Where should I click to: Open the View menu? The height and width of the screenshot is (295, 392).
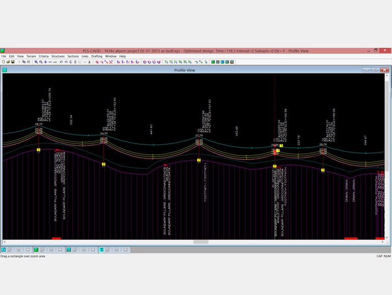coord(20,56)
